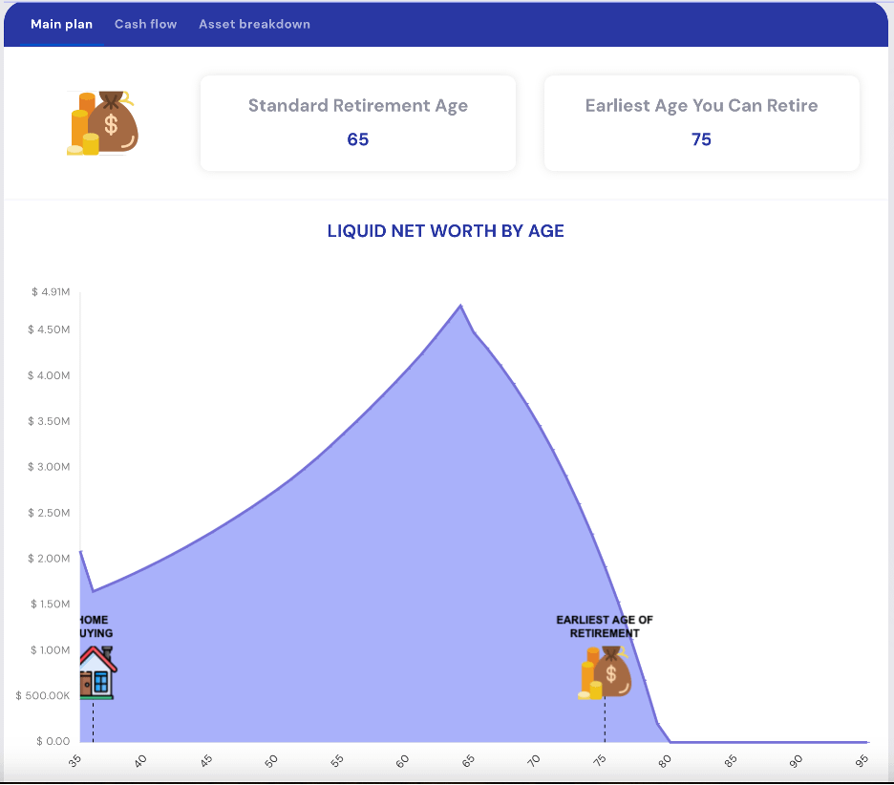
Task: Click the dashed home buying marker line
Action: point(93,721)
